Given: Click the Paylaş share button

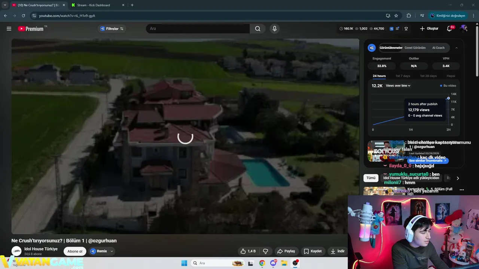Looking at the screenshot, I should point(286,251).
